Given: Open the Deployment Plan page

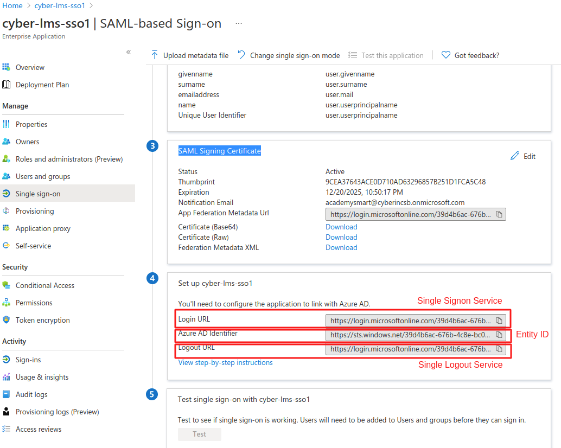Looking at the screenshot, I should click(42, 85).
